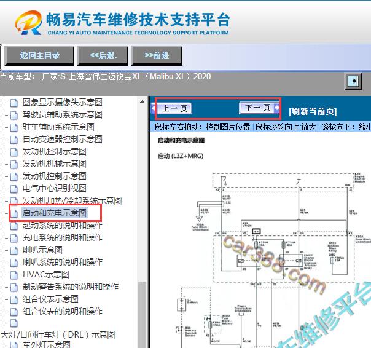The width and height of the screenshot is (371, 348).
Task: Open 电气中心识别视图 item
Action: [55, 189]
